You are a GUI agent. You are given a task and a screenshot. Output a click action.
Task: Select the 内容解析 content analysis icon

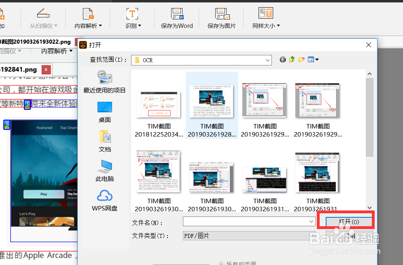tap(87, 13)
